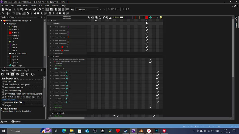Click the Ini folder object column icon

pyautogui.click(x=161, y=17)
